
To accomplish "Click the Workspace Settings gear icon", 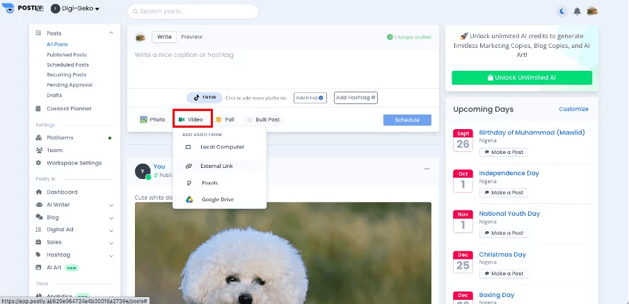I will click(x=38, y=163).
